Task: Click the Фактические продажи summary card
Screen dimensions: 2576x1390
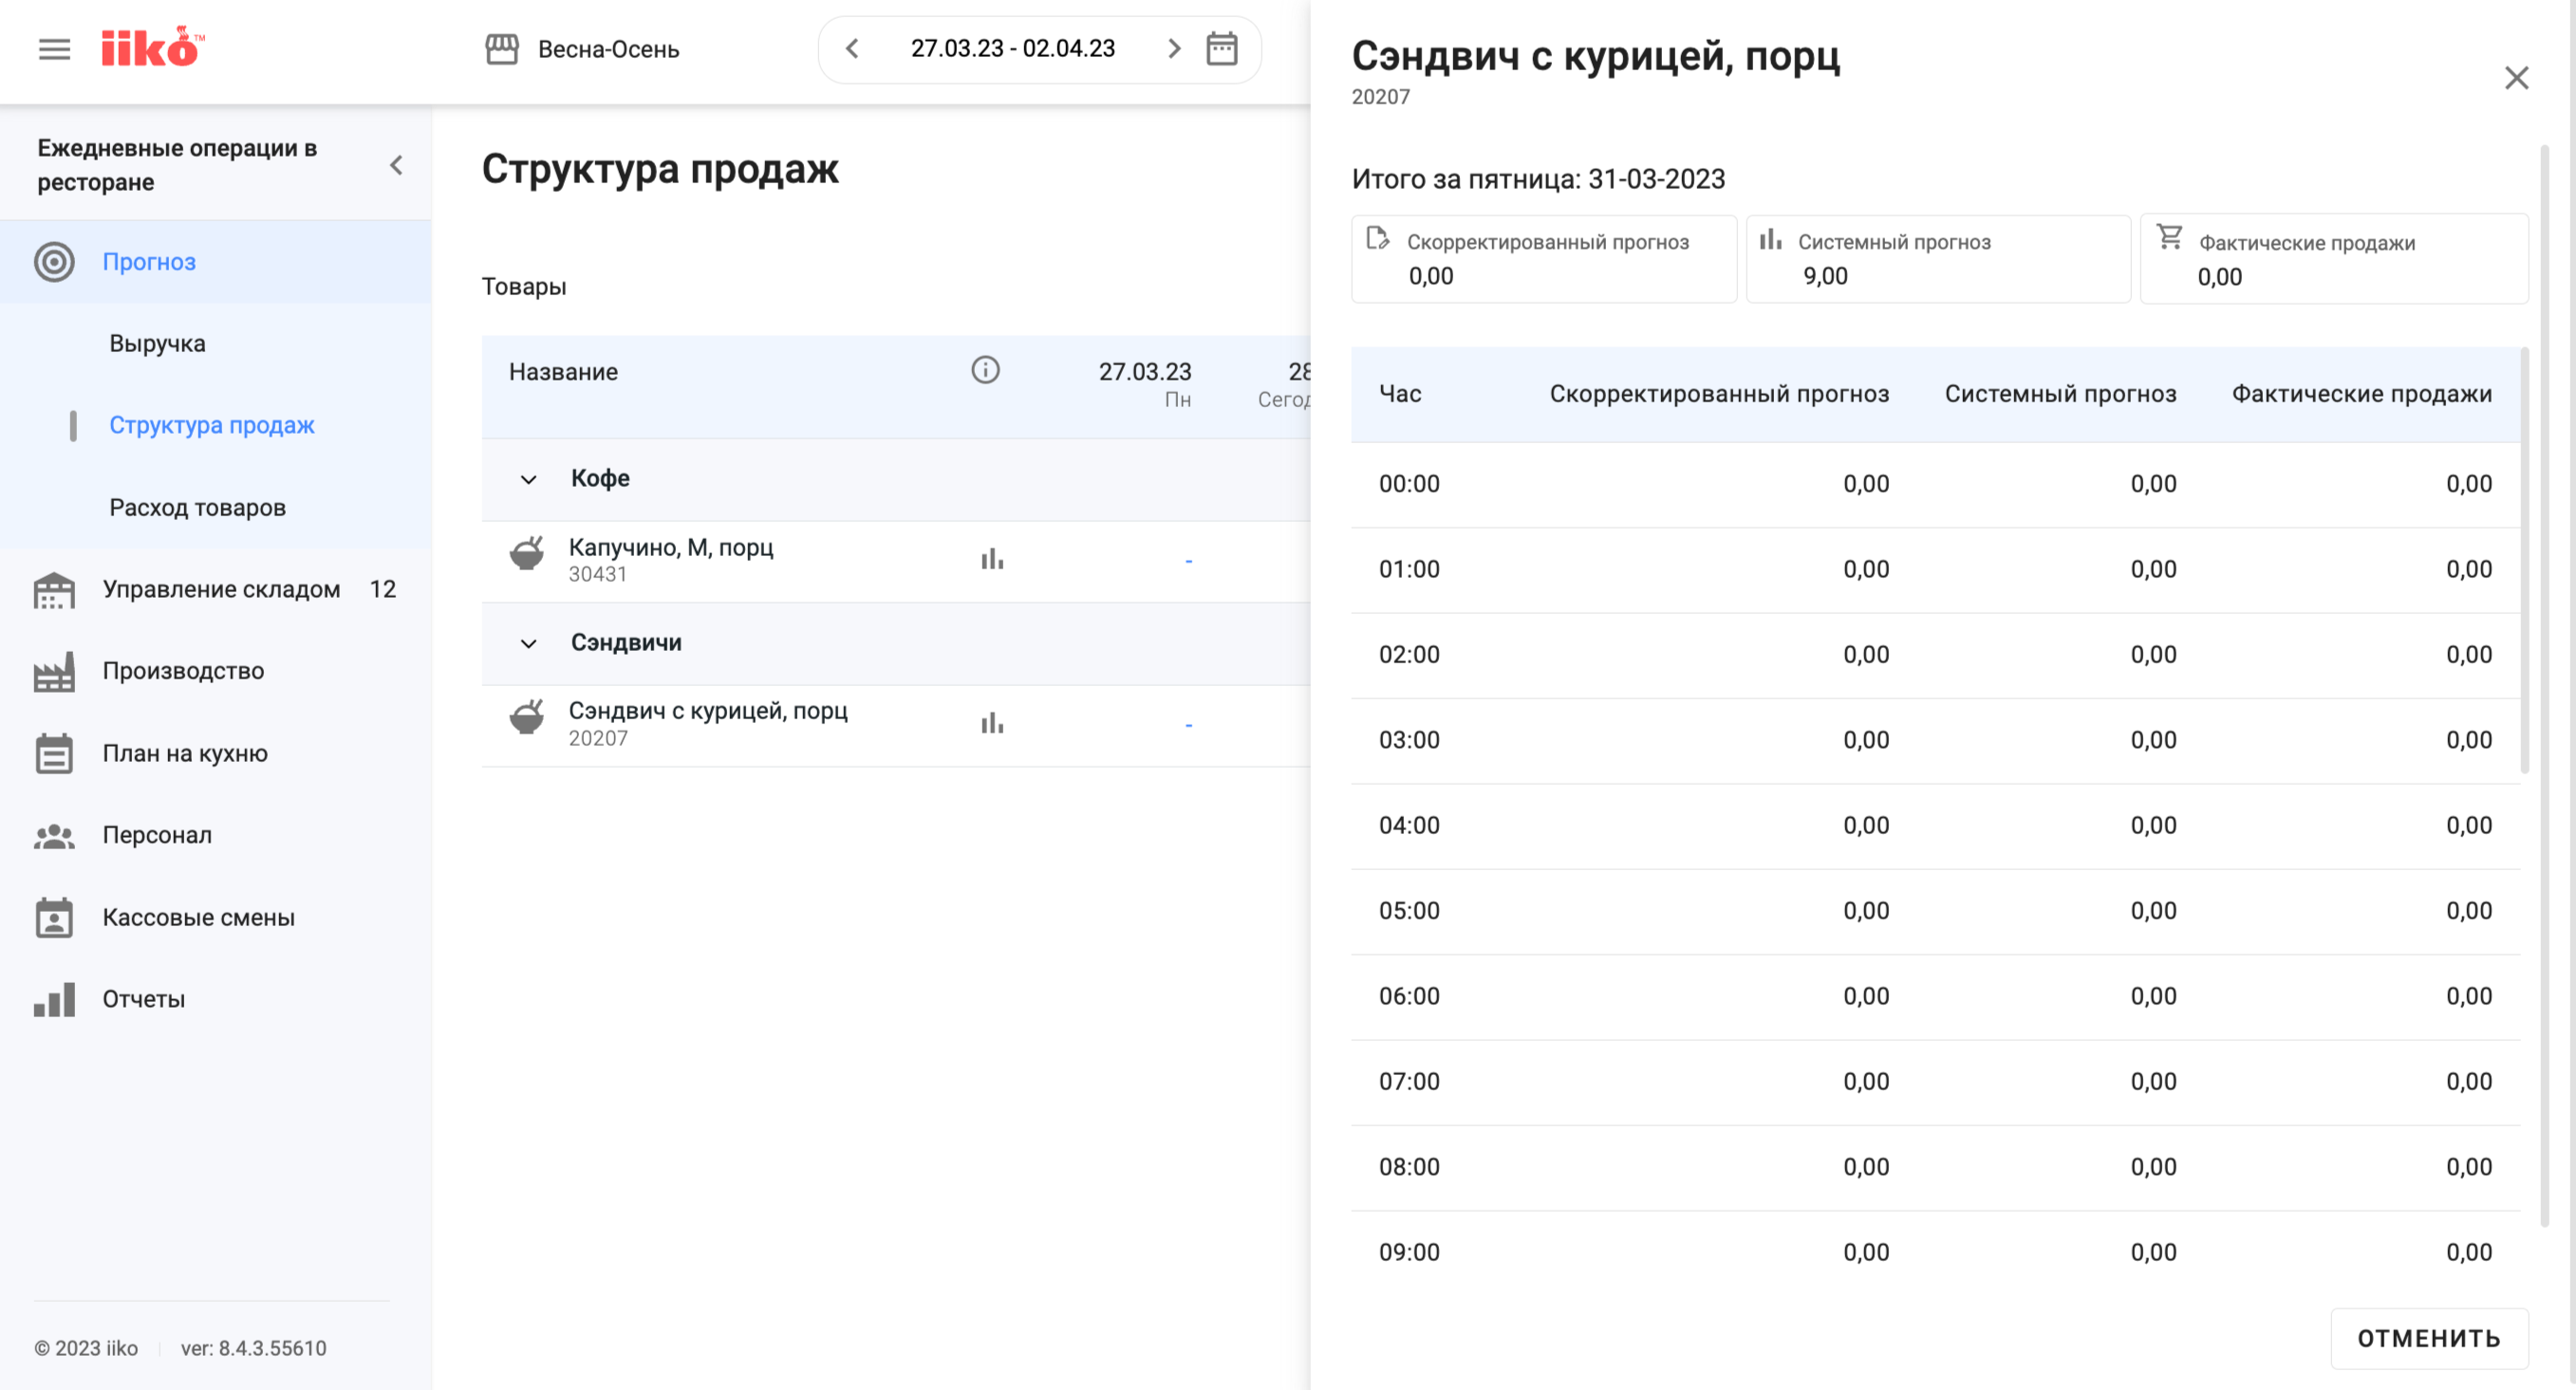Action: pyautogui.click(x=2333, y=259)
